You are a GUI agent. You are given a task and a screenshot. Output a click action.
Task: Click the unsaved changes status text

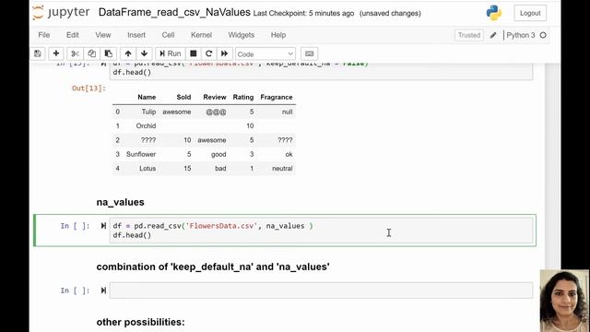tap(390, 13)
